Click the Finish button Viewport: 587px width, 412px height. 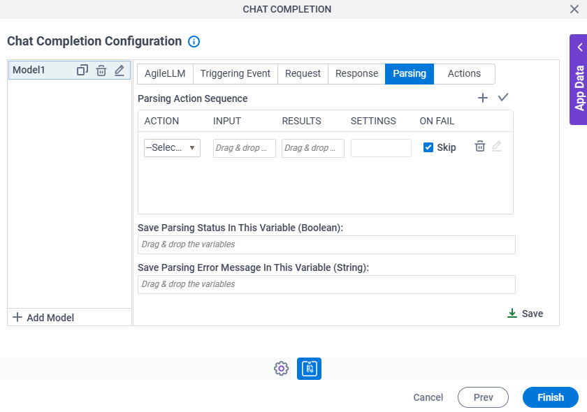click(551, 397)
